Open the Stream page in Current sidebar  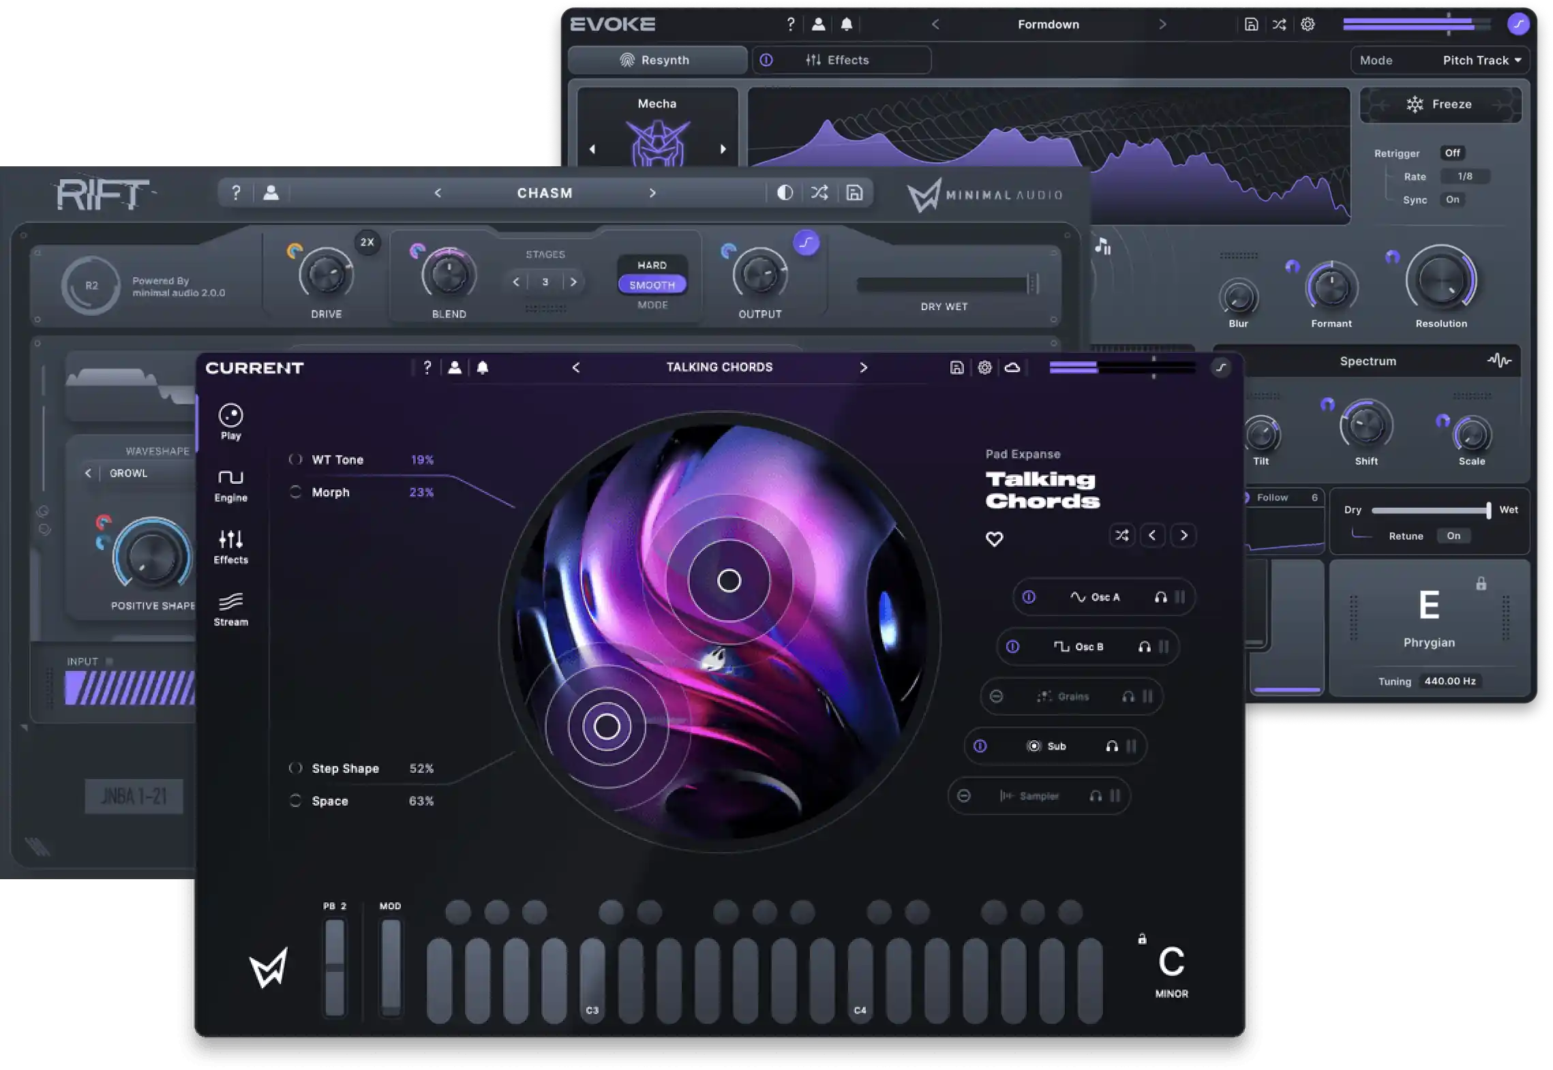230,609
